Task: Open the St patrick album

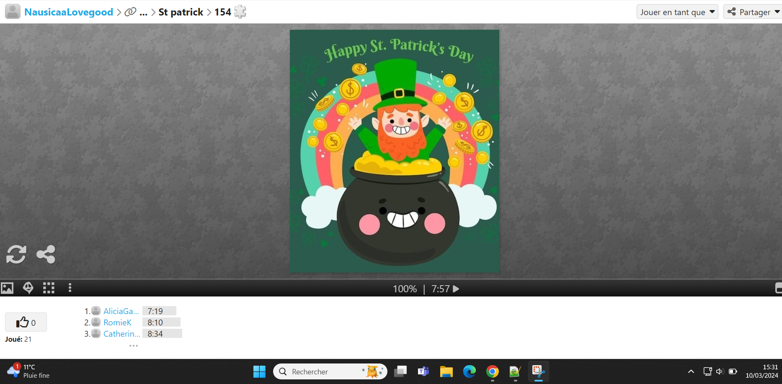Action: coord(181,12)
